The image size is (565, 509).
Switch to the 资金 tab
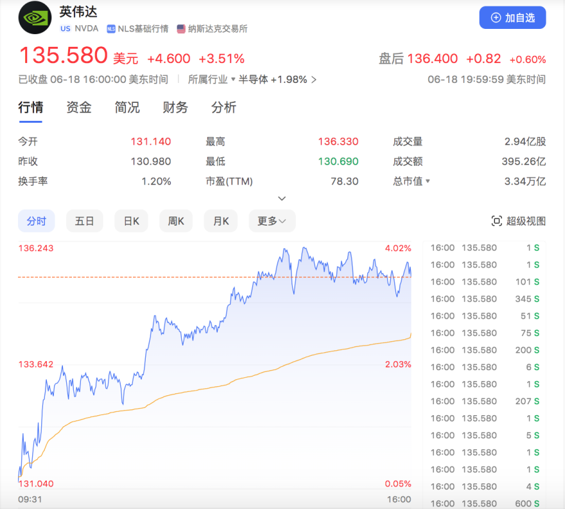coord(78,107)
